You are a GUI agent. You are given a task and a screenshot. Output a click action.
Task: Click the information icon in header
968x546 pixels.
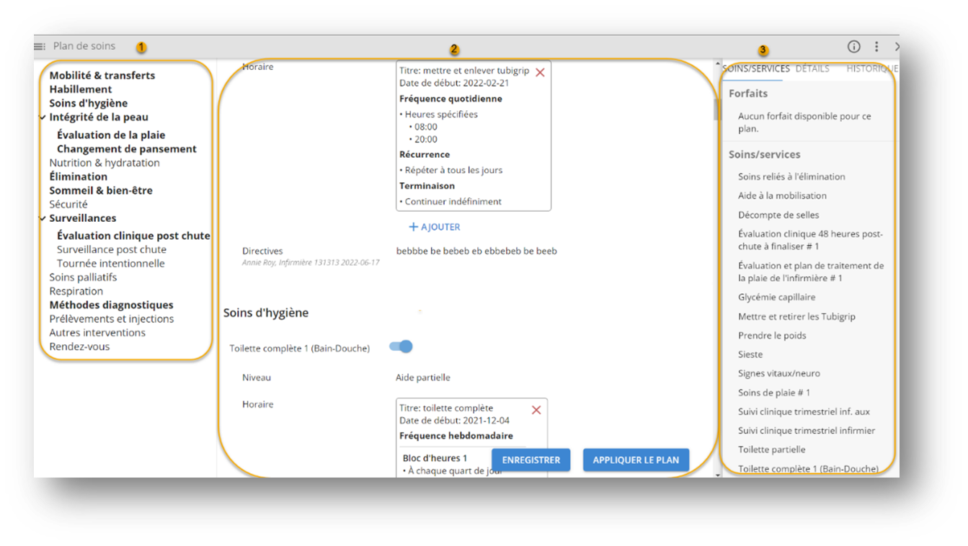click(x=853, y=47)
